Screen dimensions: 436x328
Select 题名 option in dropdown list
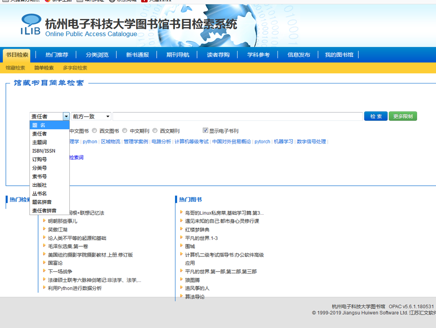coord(50,125)
